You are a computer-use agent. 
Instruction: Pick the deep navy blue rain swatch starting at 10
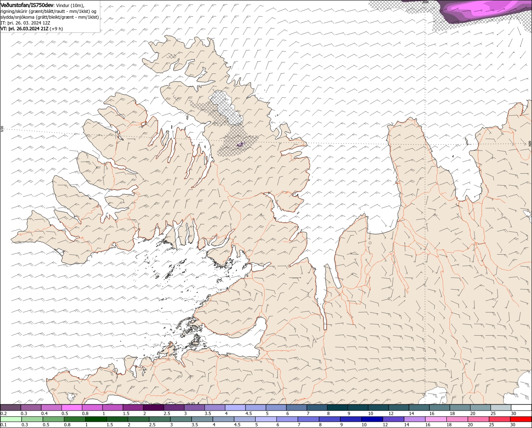pos(372,419)
